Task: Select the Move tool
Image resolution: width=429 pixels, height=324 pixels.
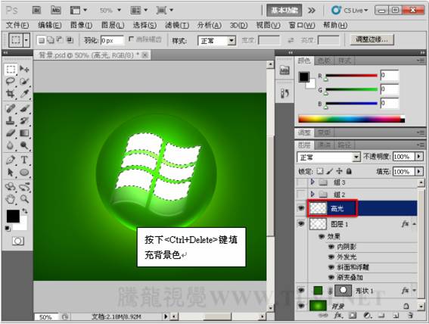Action: tap(24, 69)
